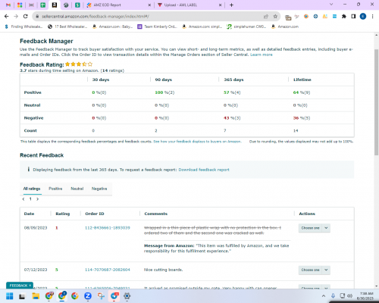Open File Explorer from the taskbar
Screen dimensions: 379x303
[x=36, y=296]
